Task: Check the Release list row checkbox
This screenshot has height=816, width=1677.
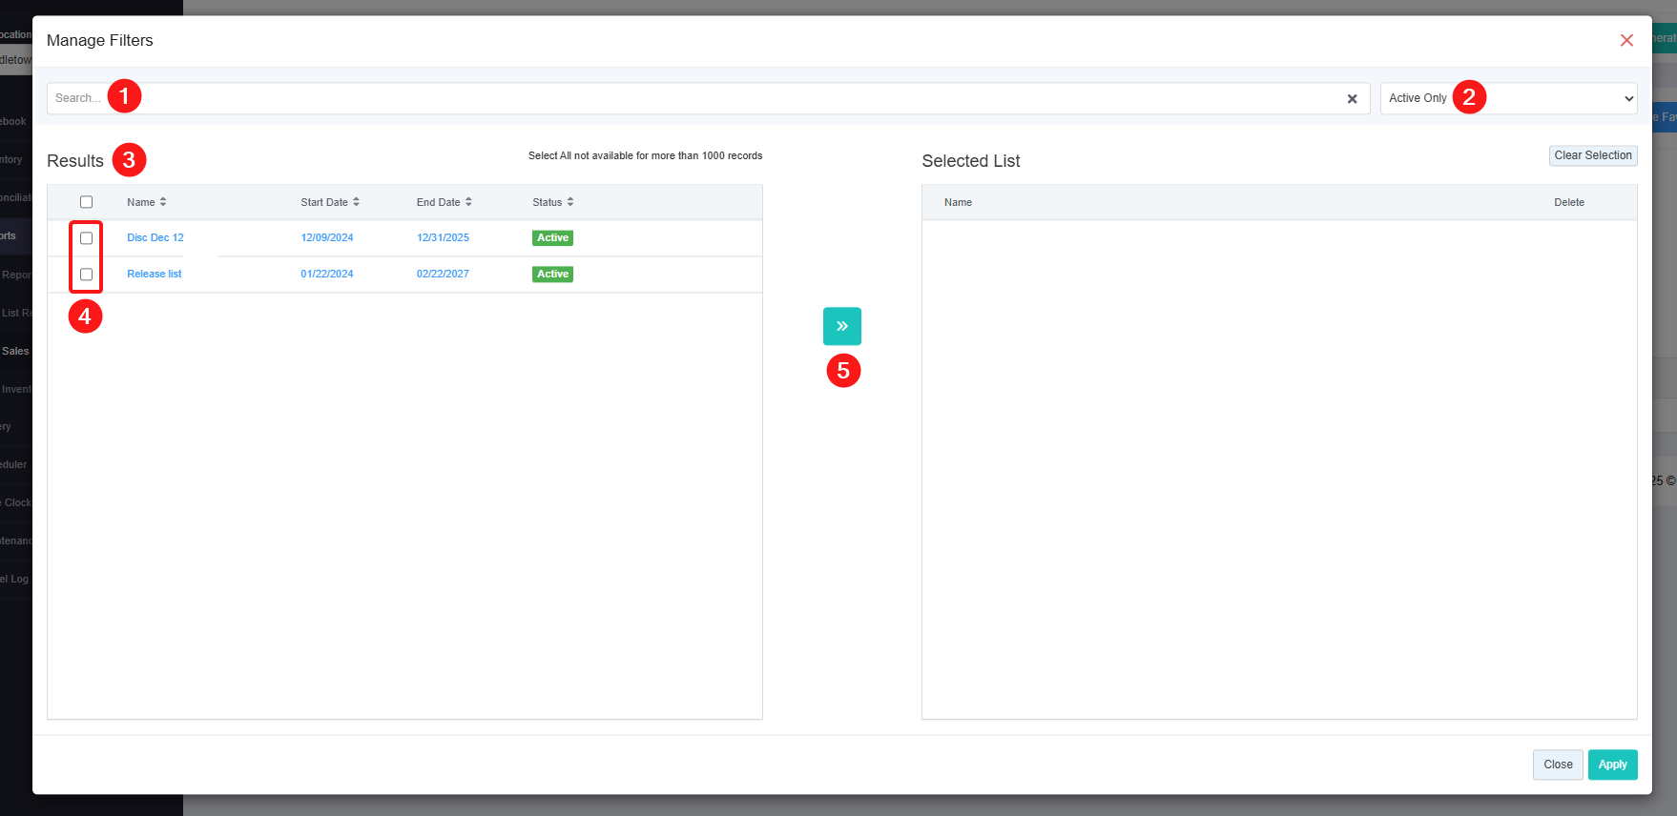Action: click(x=87, y=275)
